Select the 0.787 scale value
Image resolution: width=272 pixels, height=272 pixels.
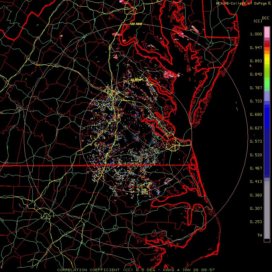point(256,88)
